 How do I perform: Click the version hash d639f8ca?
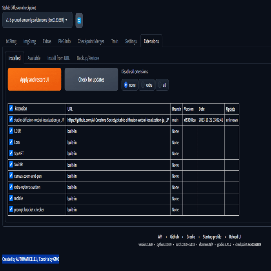[190, 120]
